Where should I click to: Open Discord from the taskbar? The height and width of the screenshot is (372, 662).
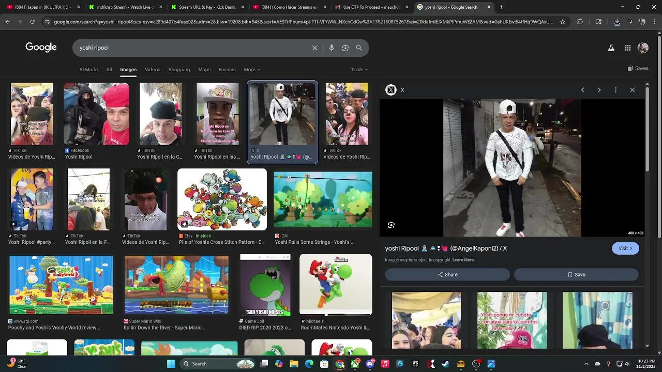[x=370, y=364]
